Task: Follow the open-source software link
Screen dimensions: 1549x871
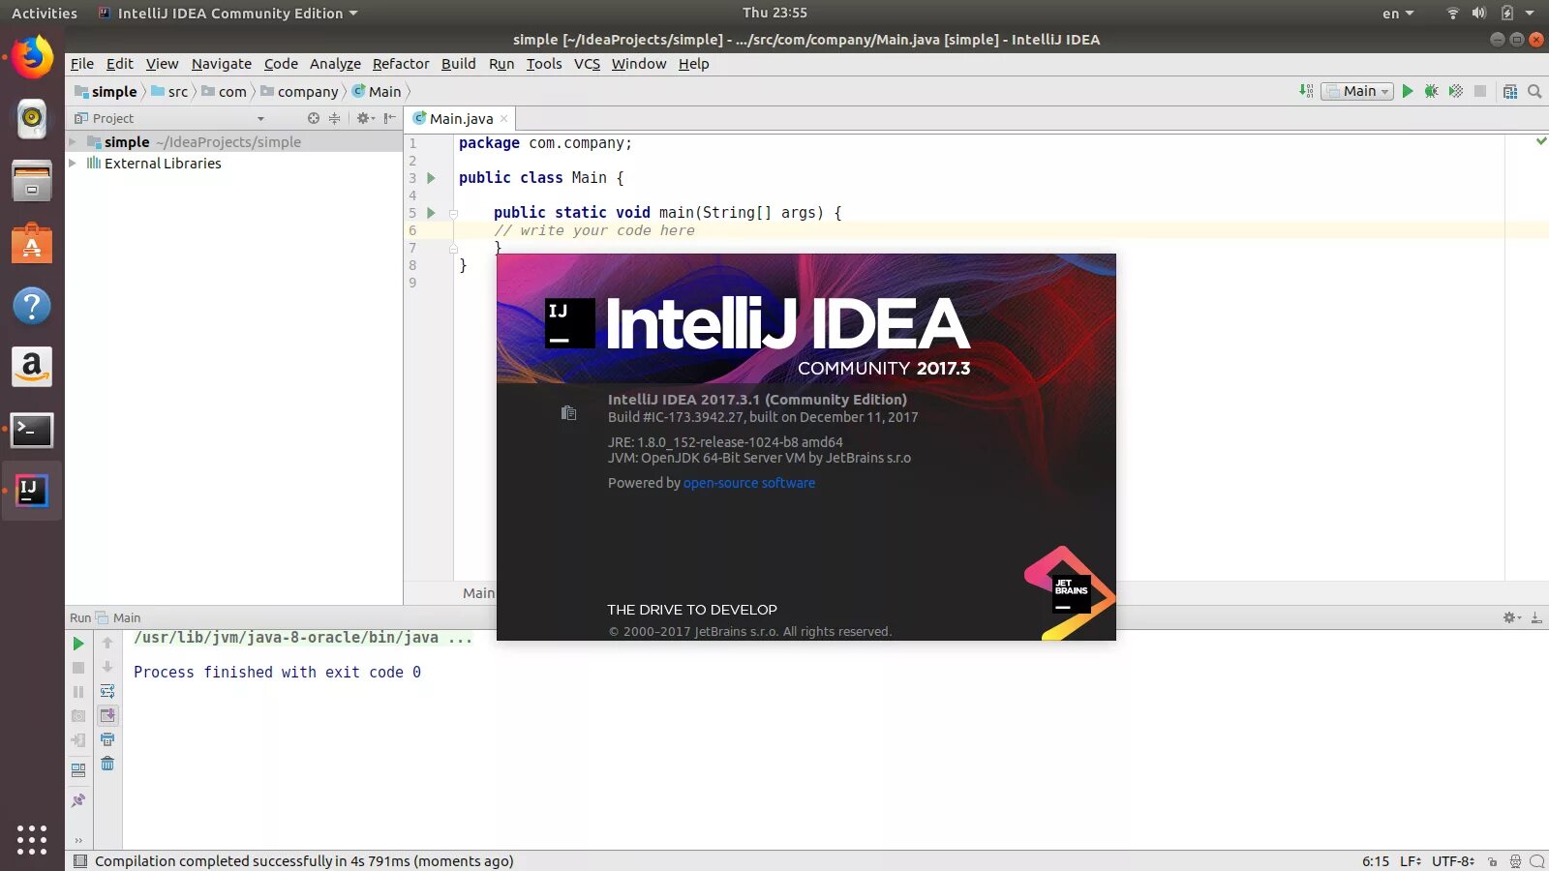Action: tap(749, 483)
